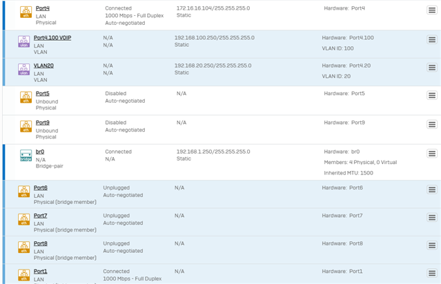441x284 pixels.
Task: Open the hamburger menu for Port7
Action: click(432, 217)
